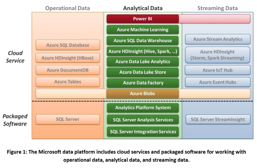Click the Azure Data Lake Store block
This screenshot has height=168, width=257.
coord(143,72)
